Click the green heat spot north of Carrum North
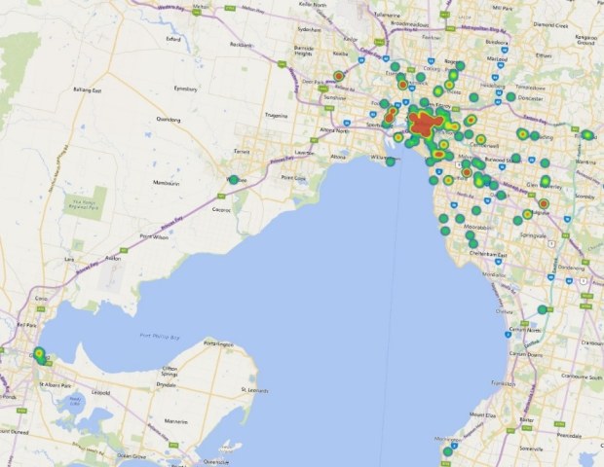The image size is (604, 467). click(543, 309)
